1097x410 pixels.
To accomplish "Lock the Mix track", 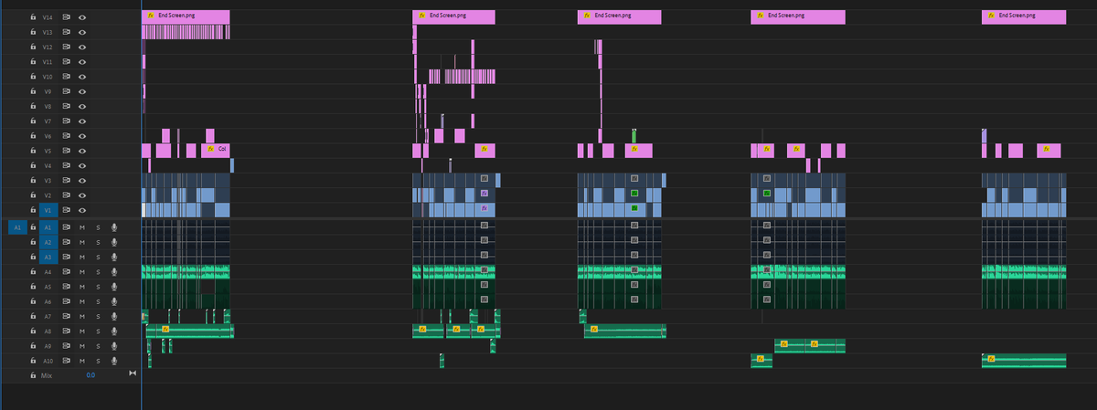I will coord(33,375).
